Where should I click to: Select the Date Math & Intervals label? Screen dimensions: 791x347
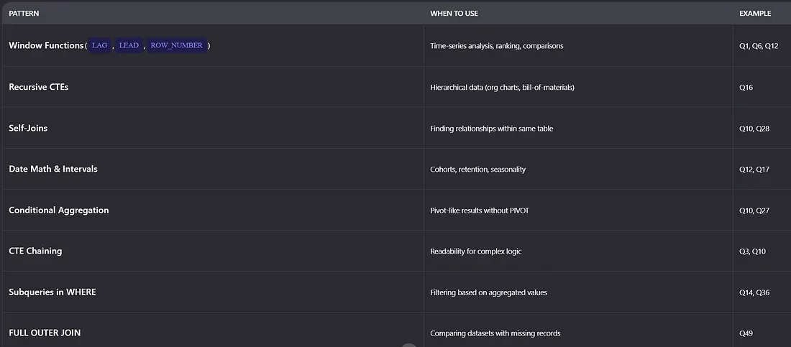pos(53,169)
